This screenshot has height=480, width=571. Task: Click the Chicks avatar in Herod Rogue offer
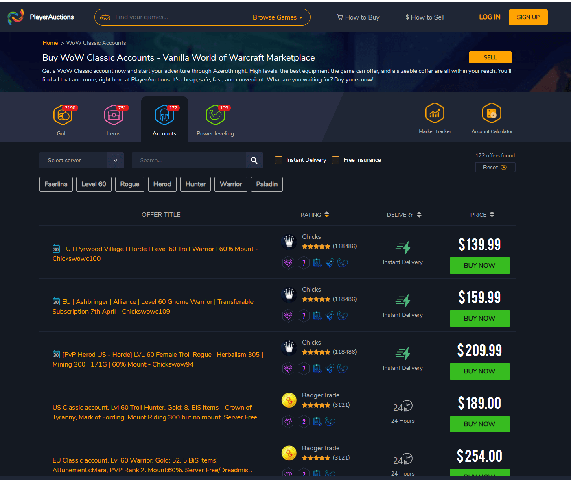(289, 347)
